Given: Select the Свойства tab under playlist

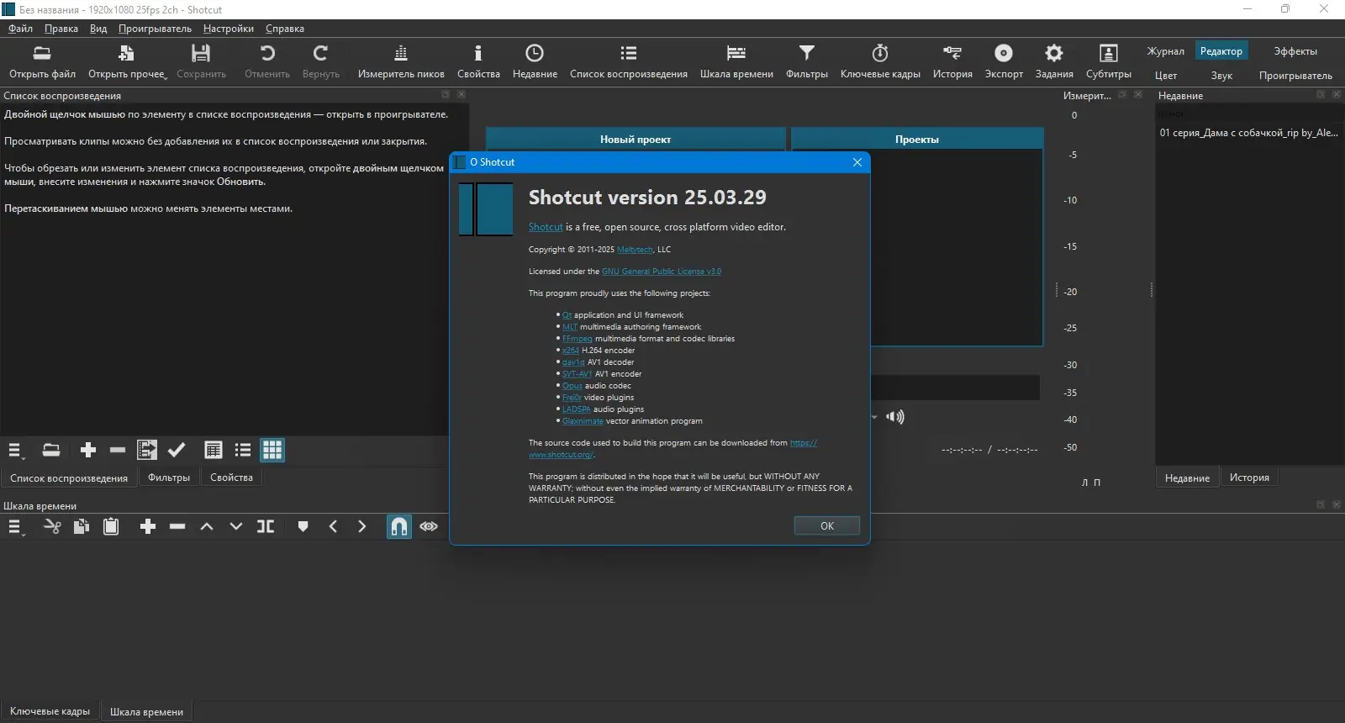Looking at the screenshot, I should coord(231,478).
